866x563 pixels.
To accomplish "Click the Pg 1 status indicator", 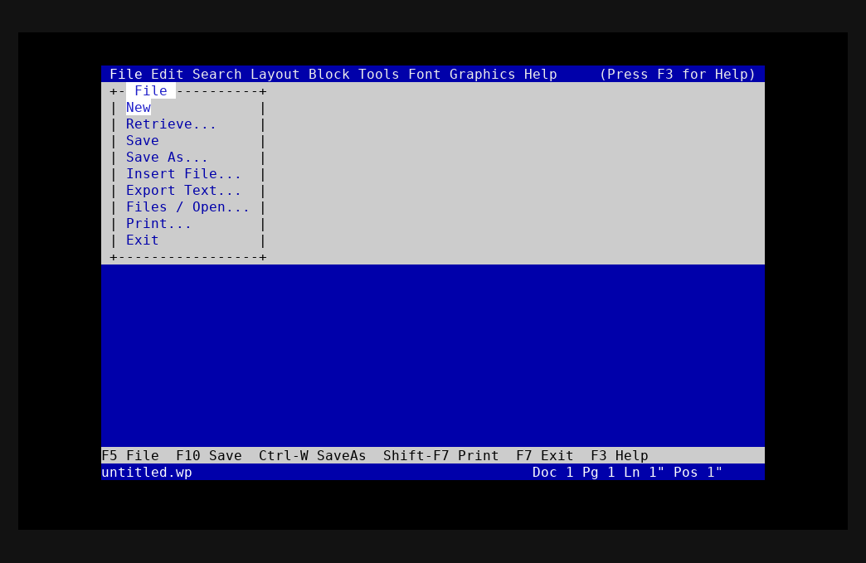I will tap(599, 472).
